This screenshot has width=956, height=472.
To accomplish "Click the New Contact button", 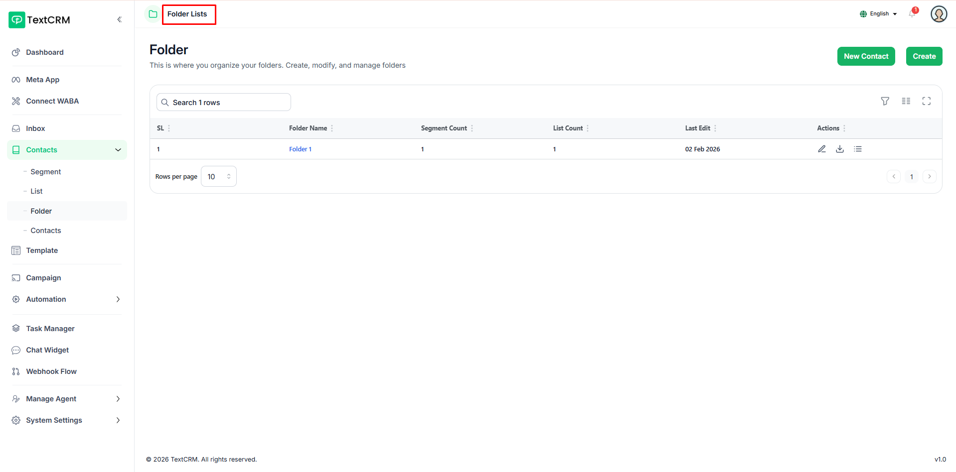I will tap(866, 56).
